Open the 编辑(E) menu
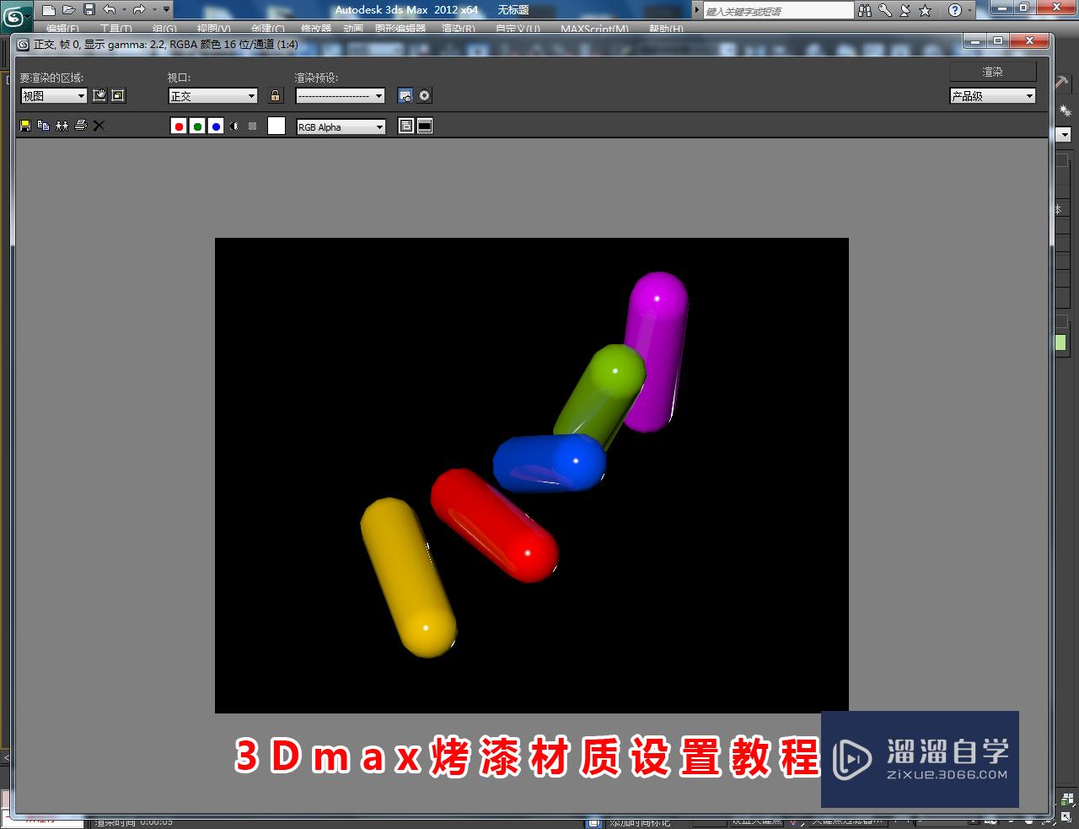Screen dimensions: 1079x829 point(62,29)
